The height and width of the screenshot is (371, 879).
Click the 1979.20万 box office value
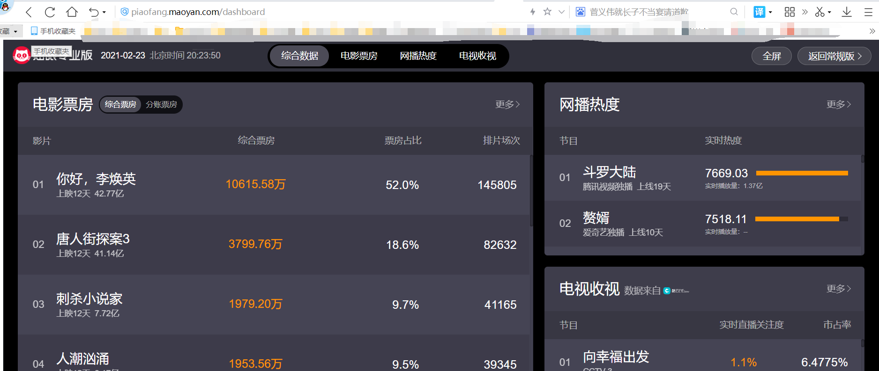coord(255,304)
